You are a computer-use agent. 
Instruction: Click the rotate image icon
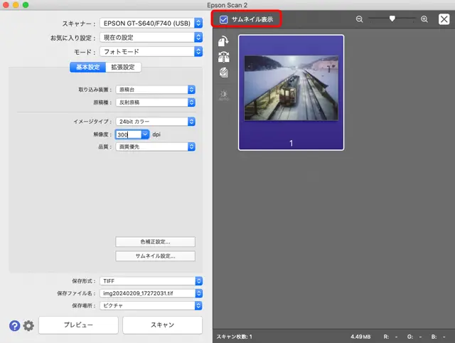(x=224, y=42)
